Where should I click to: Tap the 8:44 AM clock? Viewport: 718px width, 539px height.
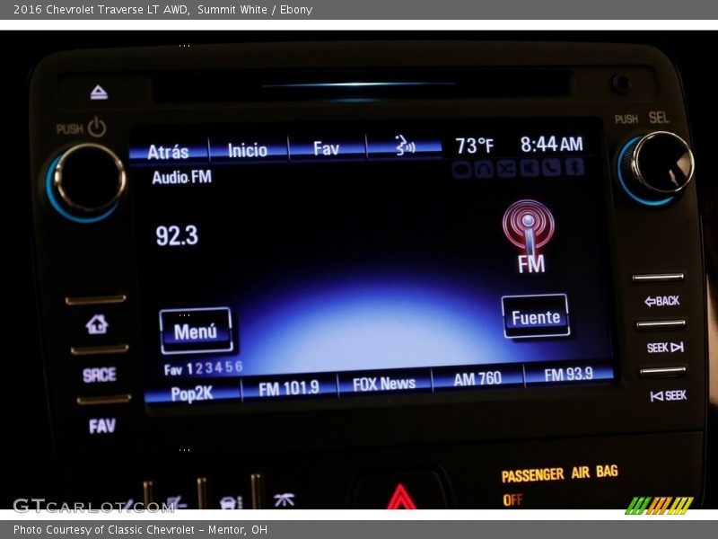(x=552, y=144)
